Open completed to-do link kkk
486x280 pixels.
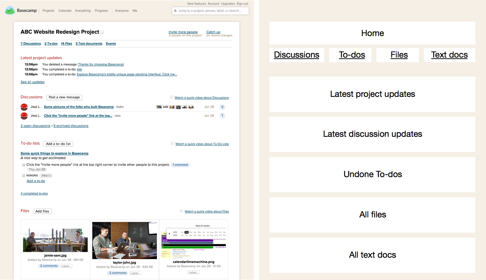pos(80,69)
